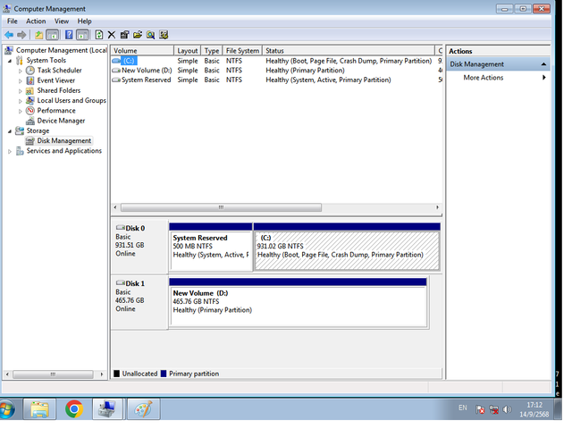This screenshot has height=429, width=572.
Task: Select the (C:) 931.02 GB partition block
Action: click(347, 248)
